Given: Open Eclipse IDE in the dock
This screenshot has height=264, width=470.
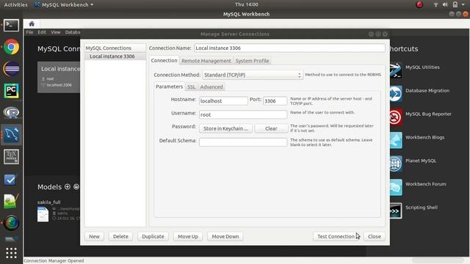Looking at the screenshot, I should [x=12, y=69].
